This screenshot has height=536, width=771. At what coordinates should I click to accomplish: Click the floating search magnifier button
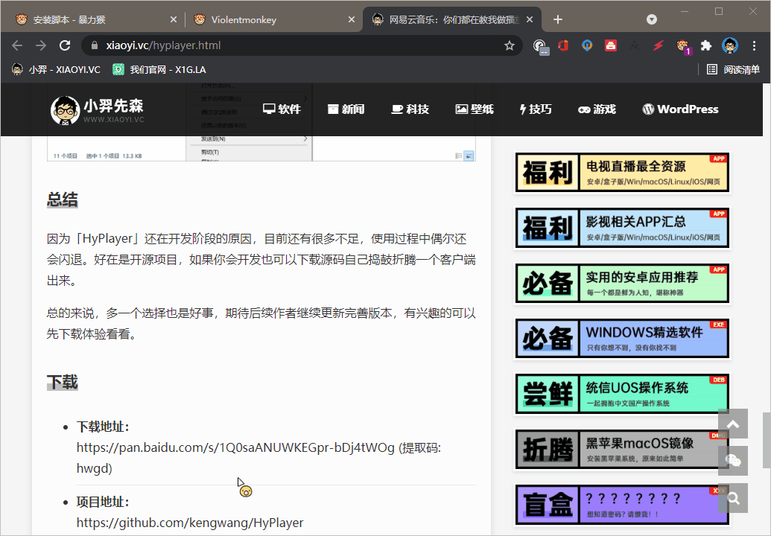(x=733, y=498)
